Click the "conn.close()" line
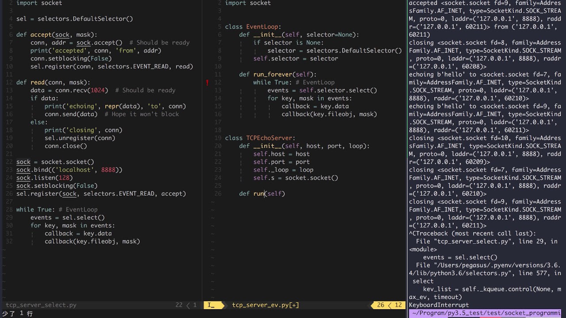 [x=66, y=146]
